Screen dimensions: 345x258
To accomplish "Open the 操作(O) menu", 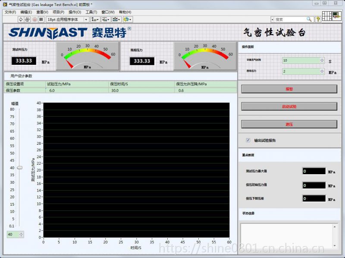I will coord(75,12).
